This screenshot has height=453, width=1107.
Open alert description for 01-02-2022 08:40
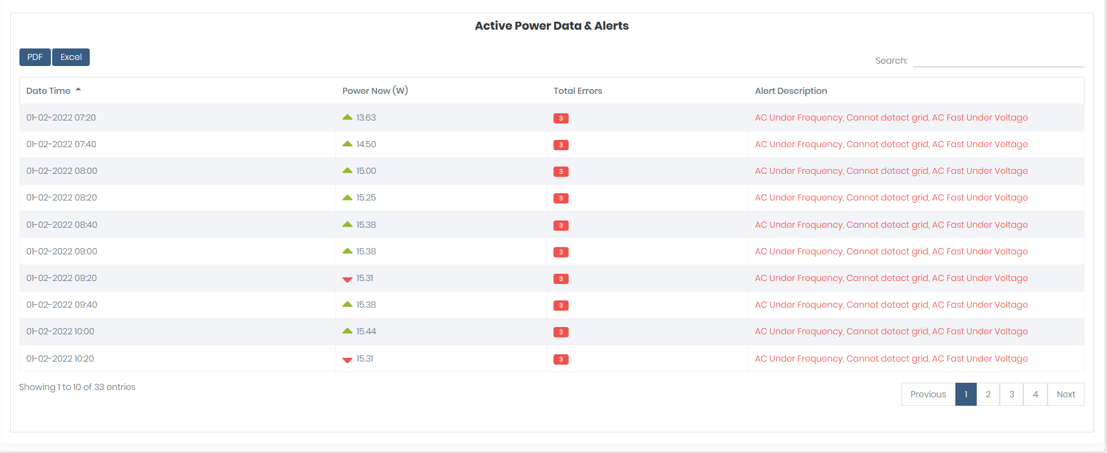(891, 225)
